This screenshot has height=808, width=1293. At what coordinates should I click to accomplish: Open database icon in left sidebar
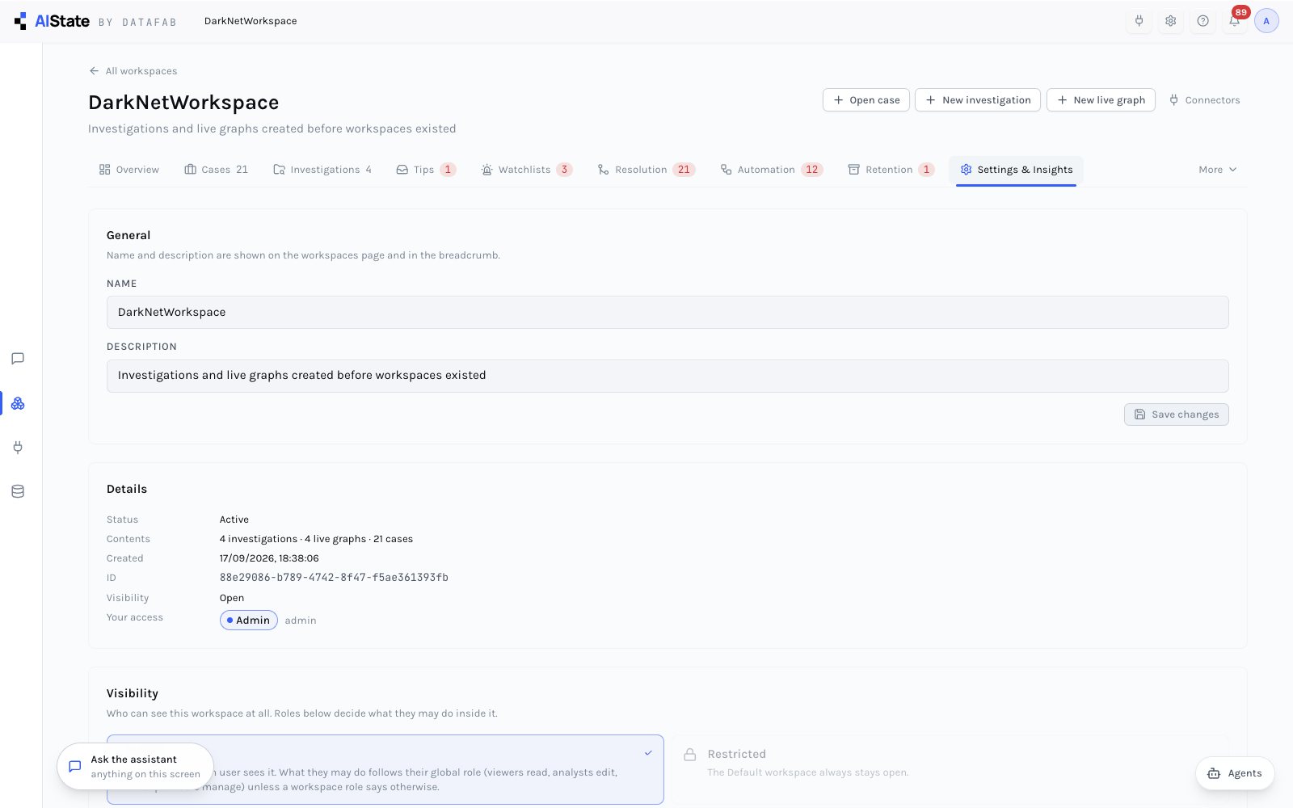pyautogui.click(x=18, y=491)
